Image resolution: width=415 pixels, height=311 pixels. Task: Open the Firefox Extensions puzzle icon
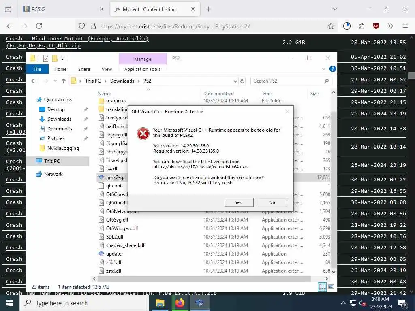tap(362, 26)
